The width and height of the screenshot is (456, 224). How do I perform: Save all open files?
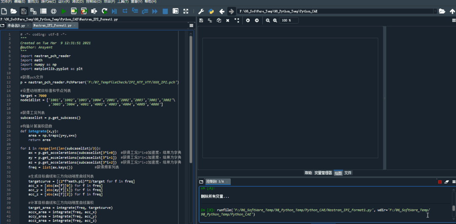[x=33, y=11]
